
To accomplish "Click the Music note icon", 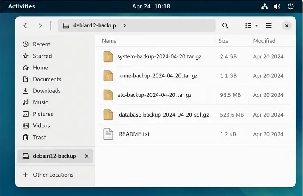I will click(25, 102).
